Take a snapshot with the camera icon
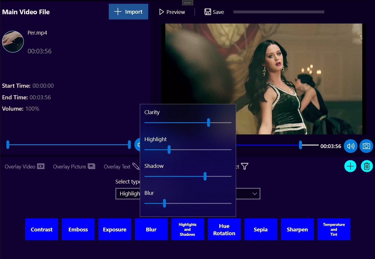 [x=366, y=146]
